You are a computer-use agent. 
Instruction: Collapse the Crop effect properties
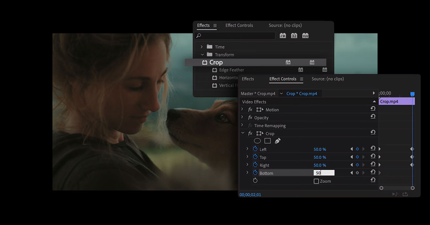click(x=242, y=134)
